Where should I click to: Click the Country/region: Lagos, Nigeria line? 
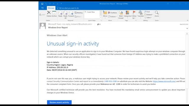tap(60, 65)
